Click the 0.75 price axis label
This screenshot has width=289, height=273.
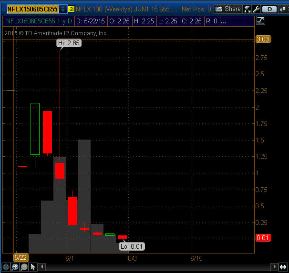click(261, 190)
